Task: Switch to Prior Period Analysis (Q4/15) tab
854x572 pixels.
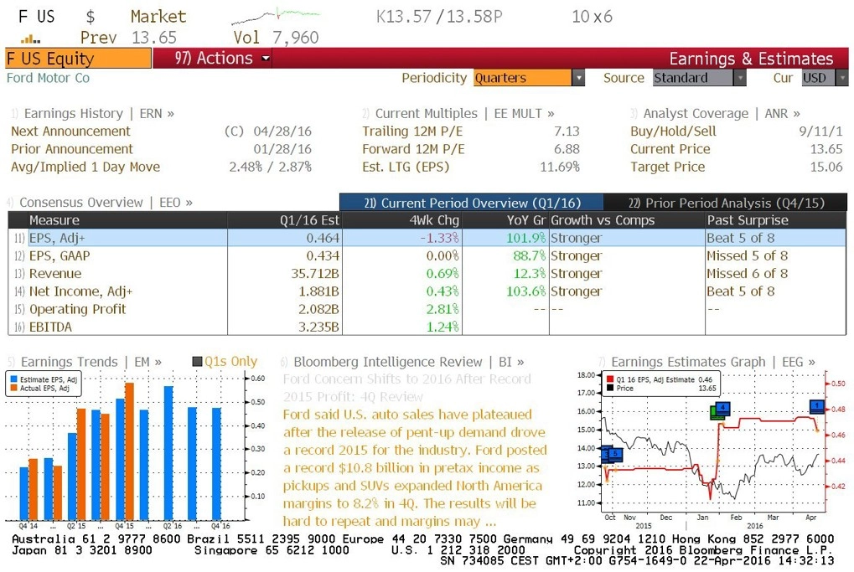Action: coord(726,203)
